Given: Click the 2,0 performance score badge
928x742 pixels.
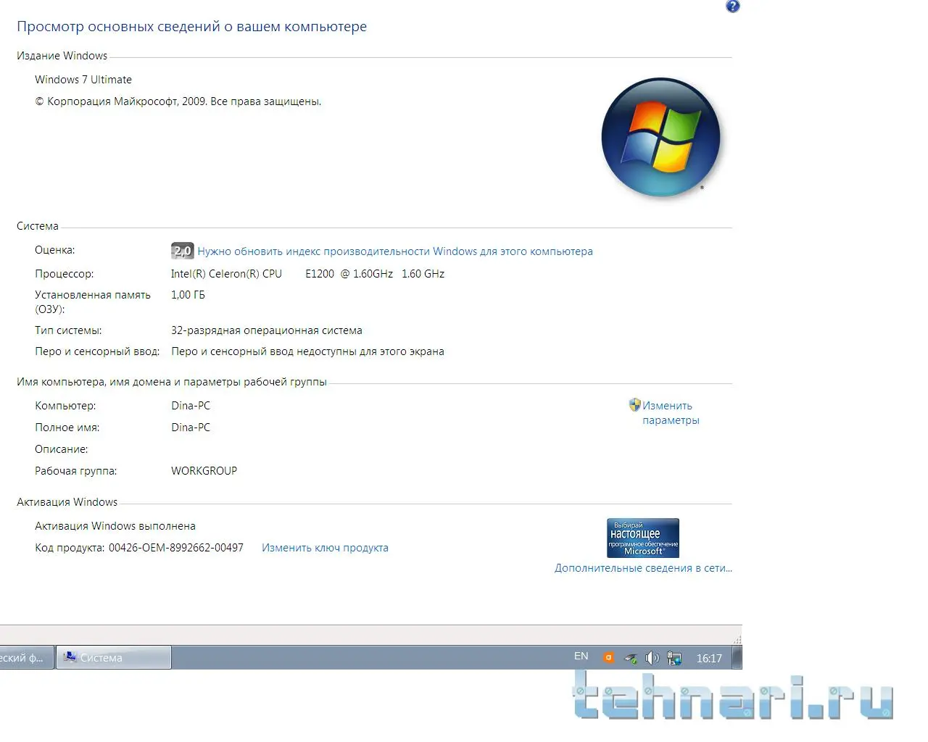Looking at the screenshot, I should (x=183, y=251).
